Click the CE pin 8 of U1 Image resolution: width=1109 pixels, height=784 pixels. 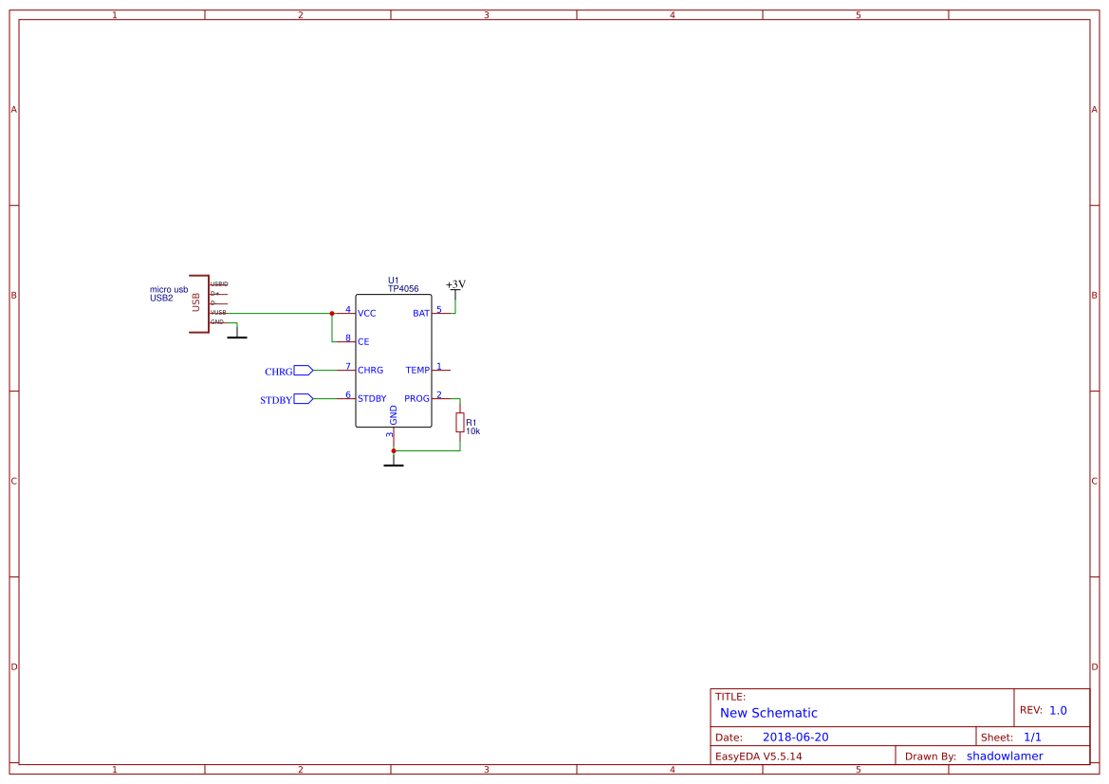(x=346, y=339)
